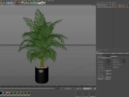This screenshot has height=97, width=129.
Task: Click the FPS input field
Action: (x=108, y=60)
